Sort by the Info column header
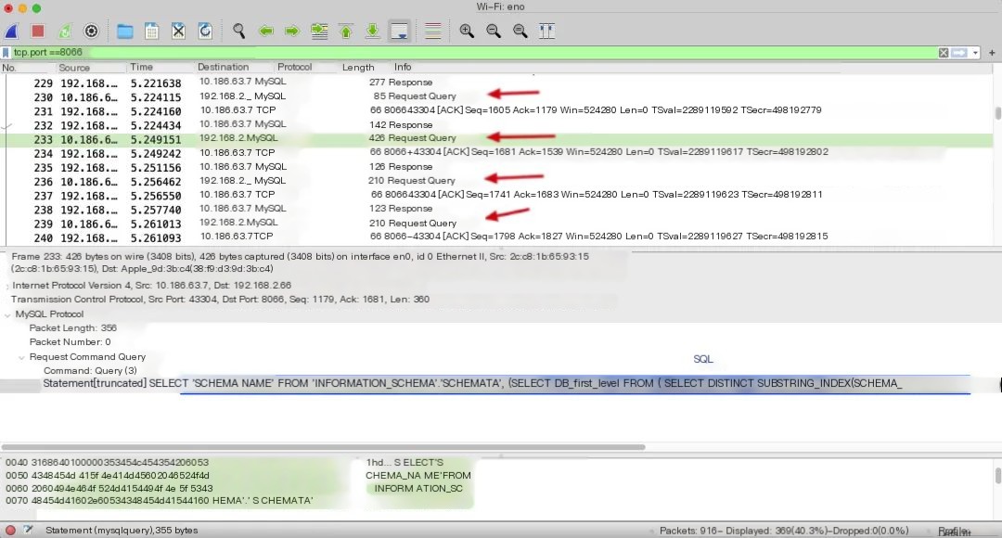This screenshot has height=538, width=1002. pos(403,67)
